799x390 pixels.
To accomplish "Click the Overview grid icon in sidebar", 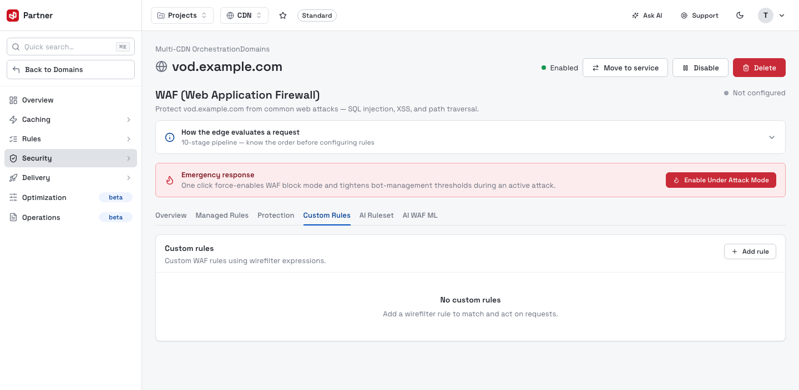I will click(13, 100).
